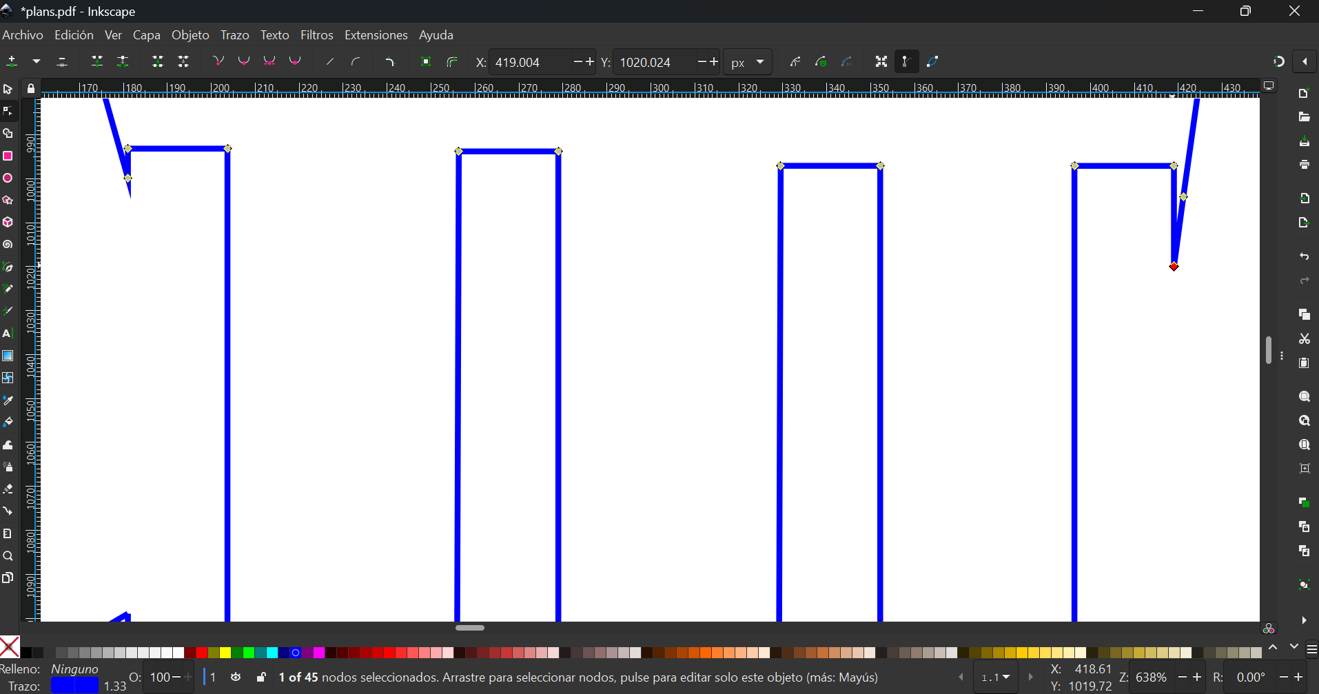Open the Extensiones menu
The width and height of the screenshot is (1319, 694).
click(x=376, y=35)
